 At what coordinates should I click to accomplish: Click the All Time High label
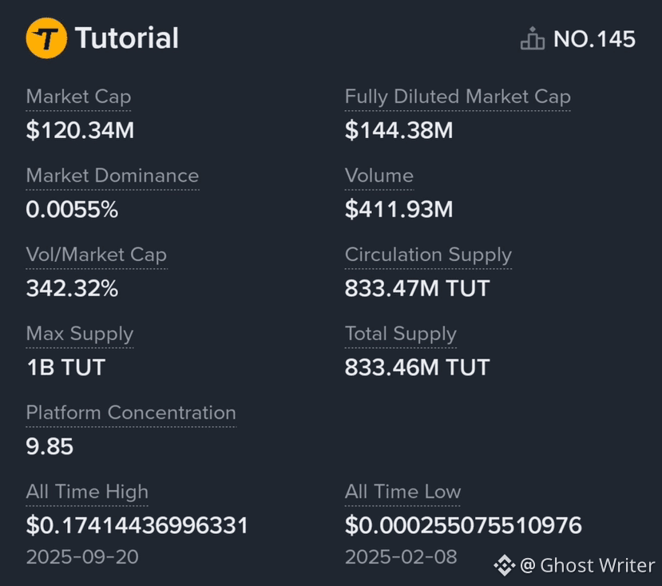[87, 492]
